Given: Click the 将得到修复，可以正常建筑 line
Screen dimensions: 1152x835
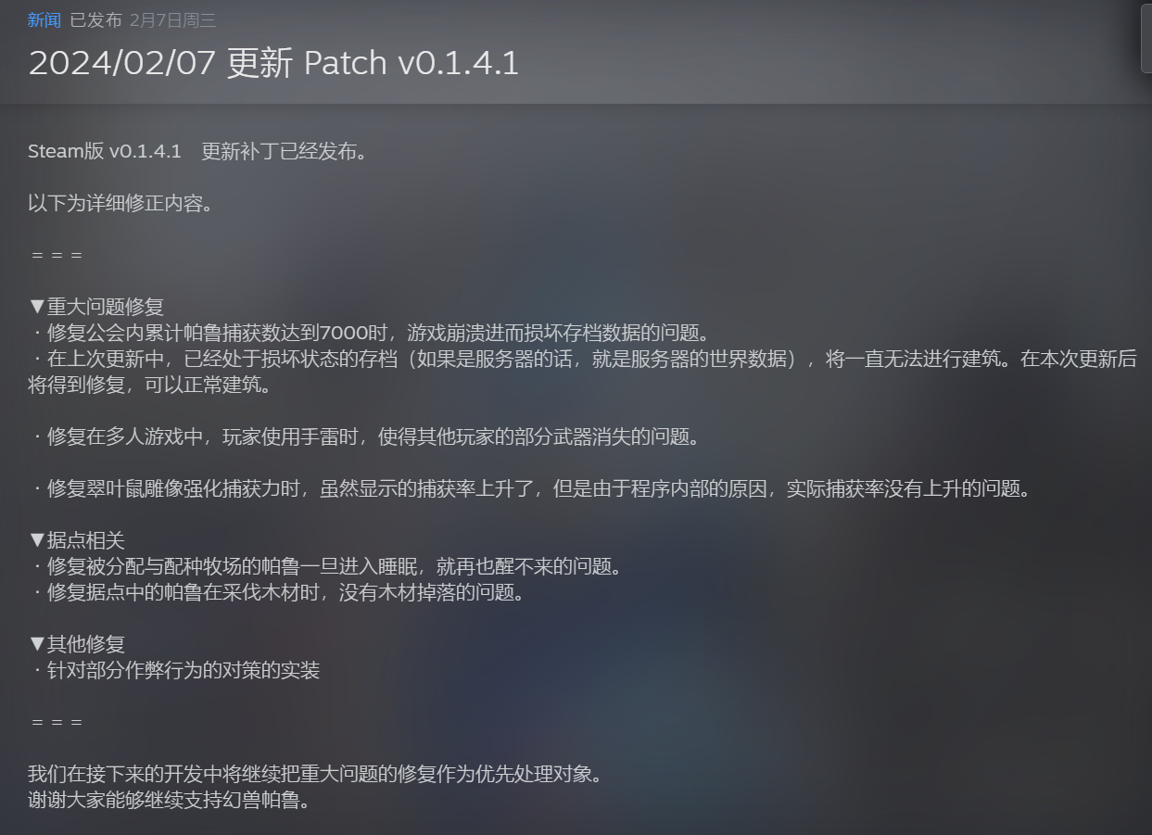Looking at the screenshot, I should coord(149,385).
